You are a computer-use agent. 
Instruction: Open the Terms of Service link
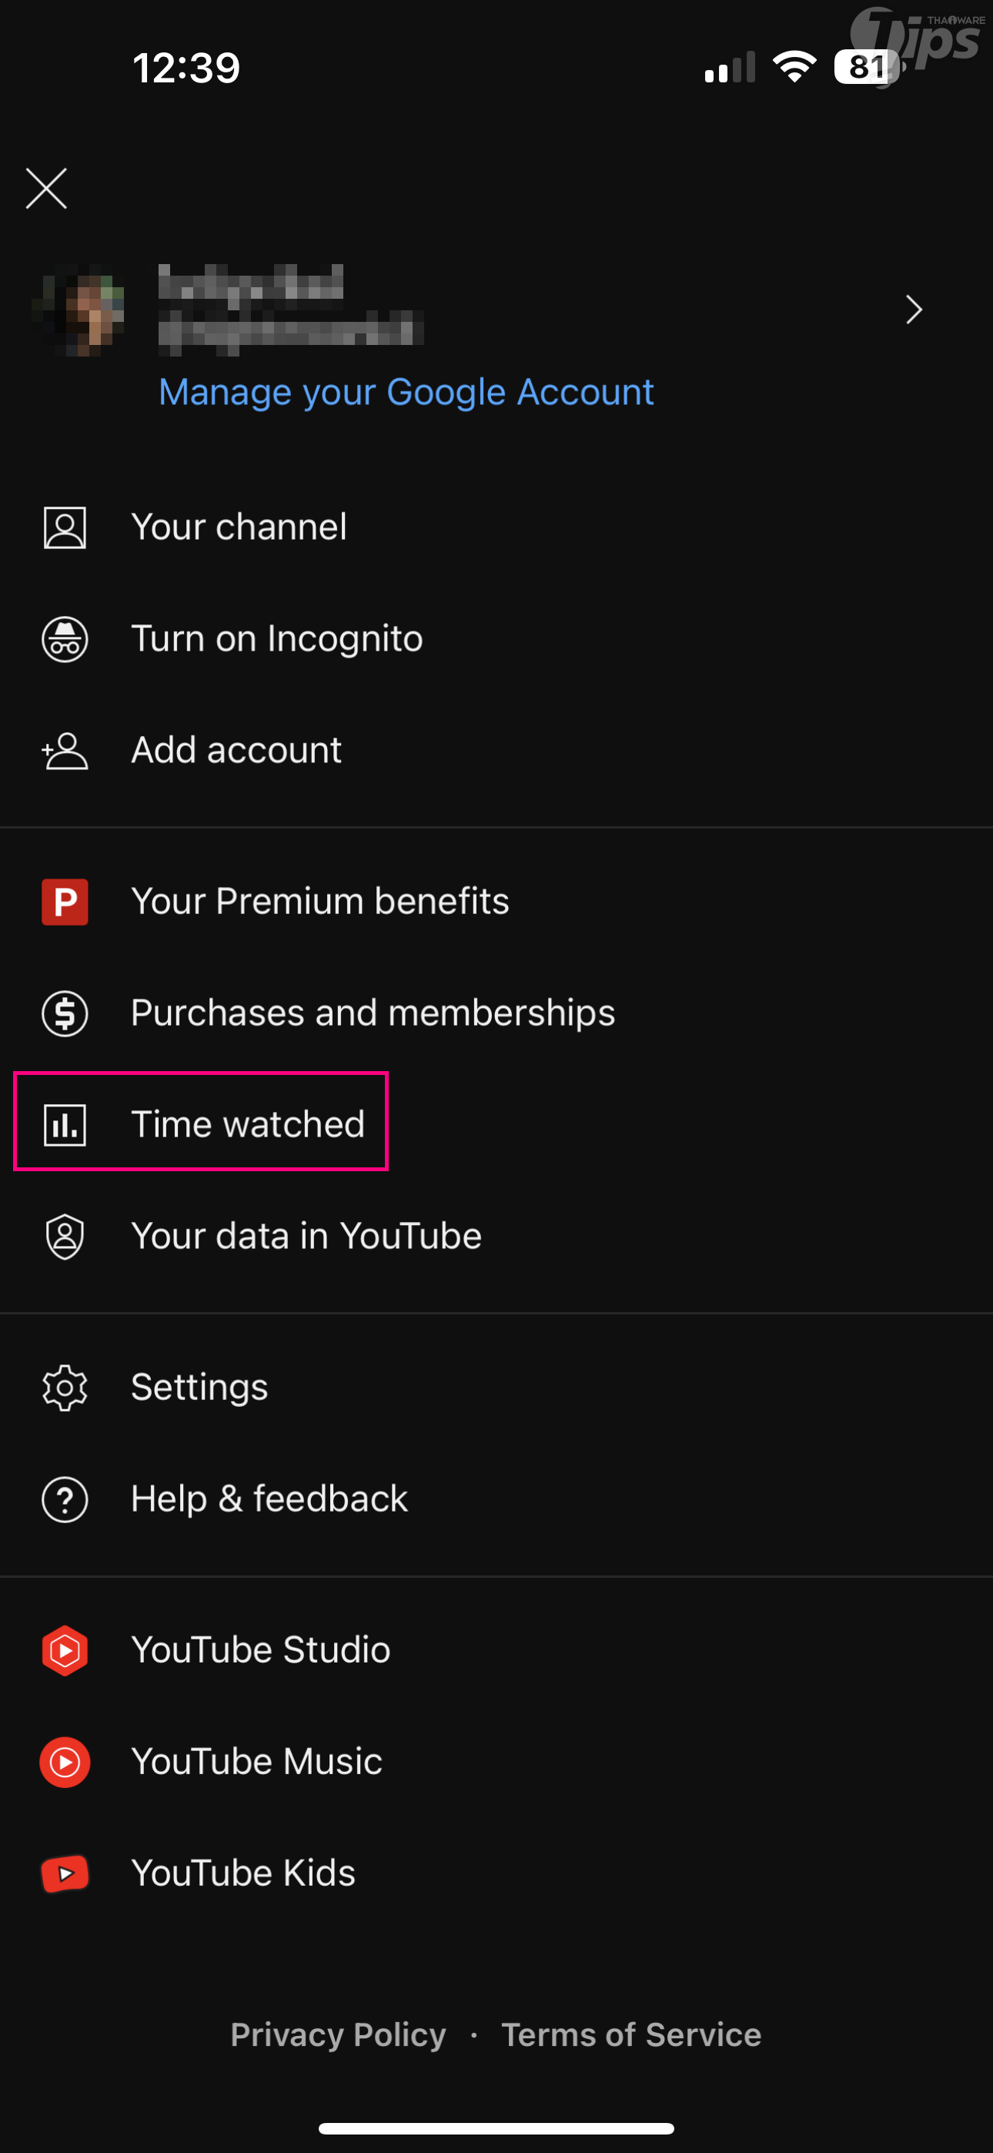(631, 2034)
